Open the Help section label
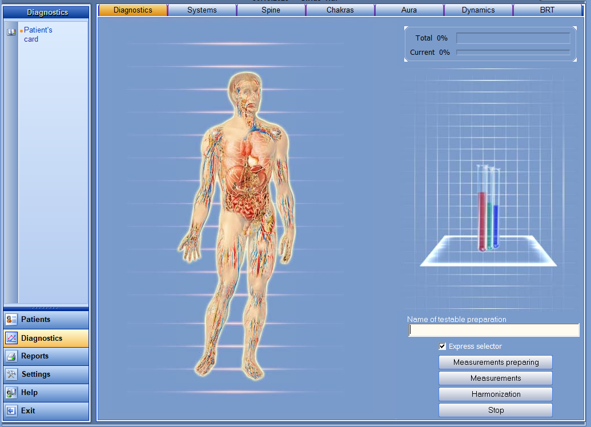 [x=29, y=392]
